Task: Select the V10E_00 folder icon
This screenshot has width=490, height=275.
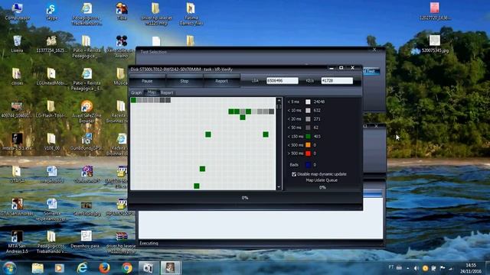Action: pos(51,141)
